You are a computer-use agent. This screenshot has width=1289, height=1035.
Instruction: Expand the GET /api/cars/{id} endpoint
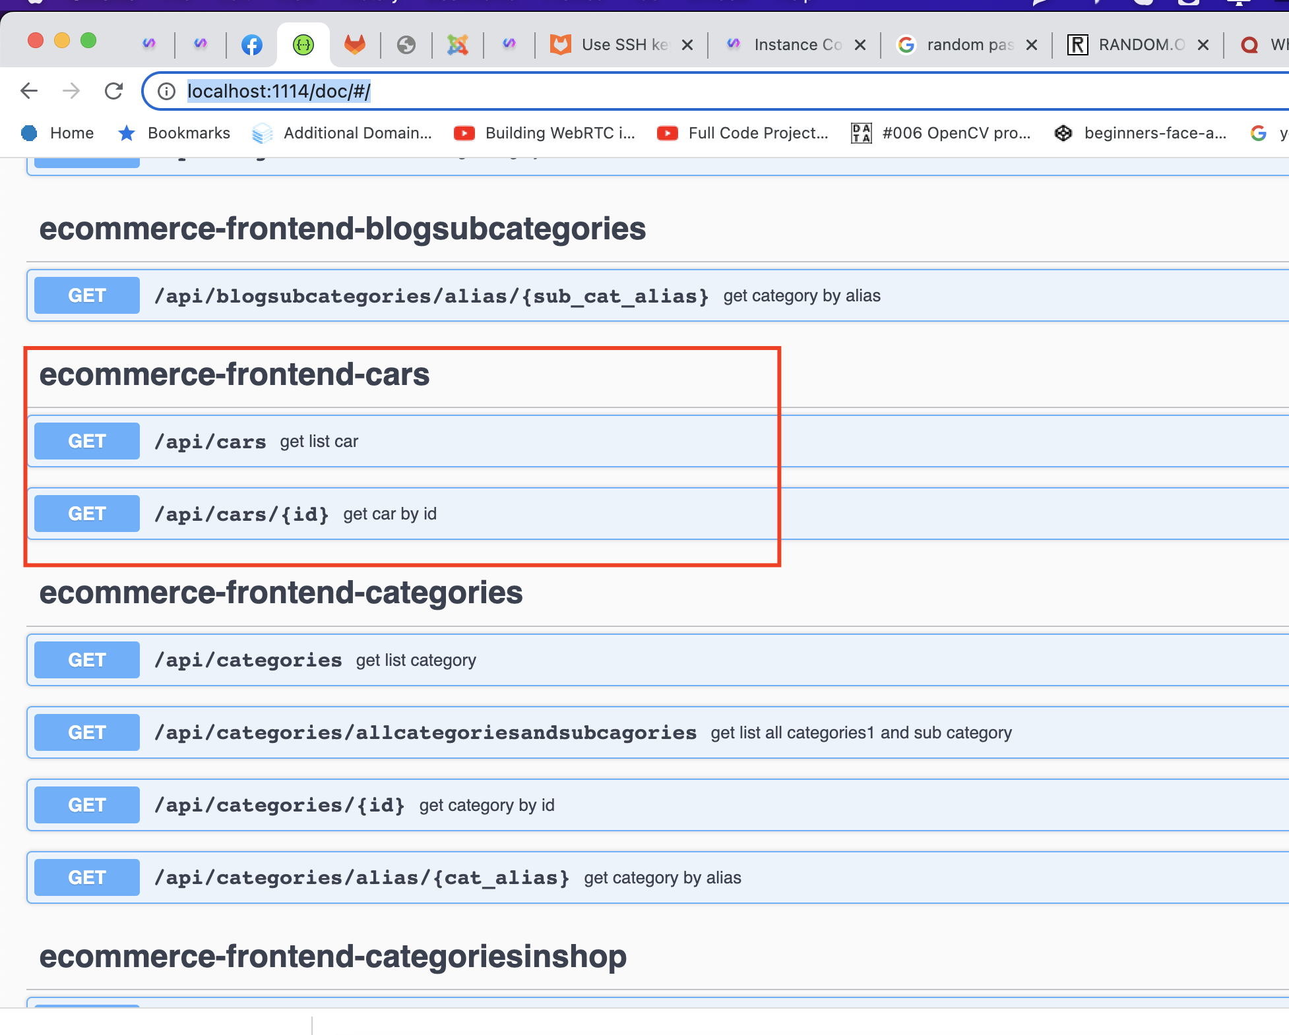point(658,514)
